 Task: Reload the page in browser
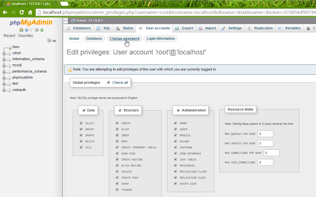[x=22, y=12]
